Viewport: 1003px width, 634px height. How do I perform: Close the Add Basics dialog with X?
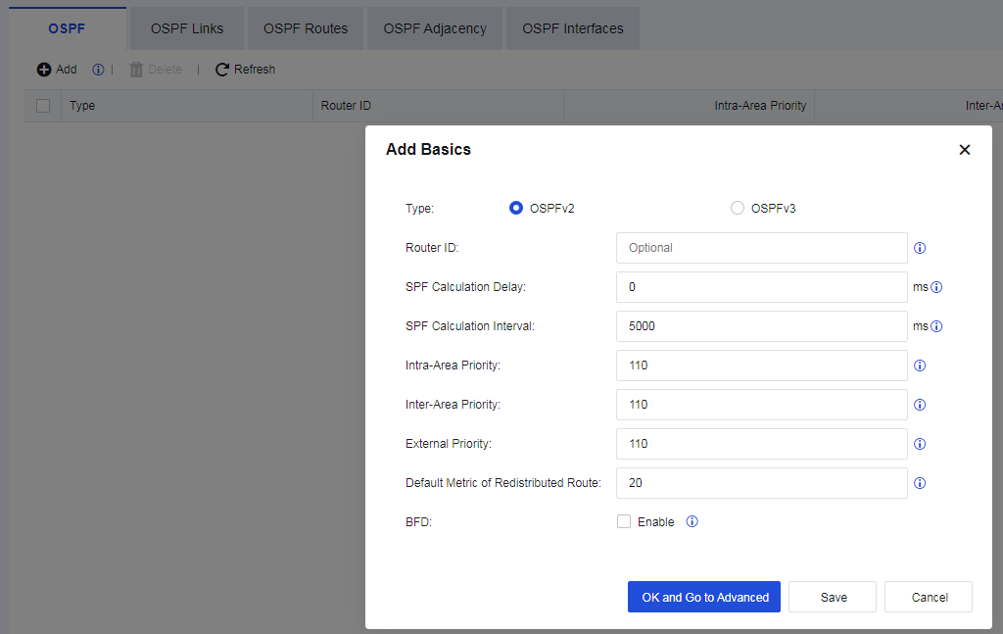pyautogui.click(x=965, y=150)
